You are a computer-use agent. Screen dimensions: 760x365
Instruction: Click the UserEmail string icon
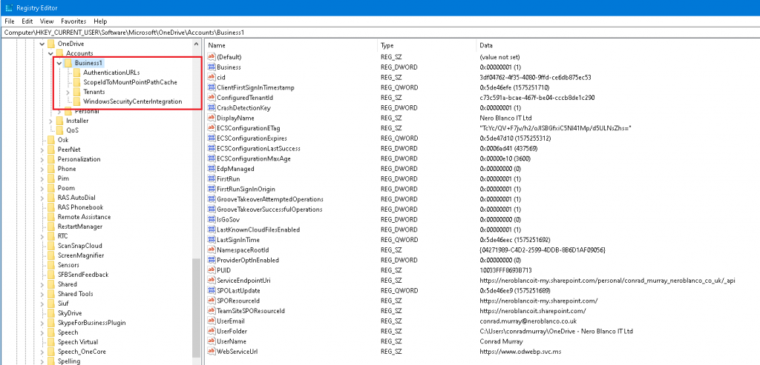tap(212, 321)
